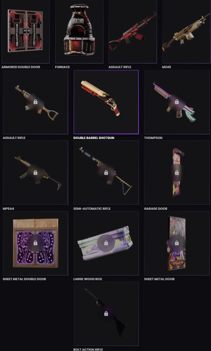This screenshot has width=211, height=351.
Task: Click the lock icon on Semi-Automatic Rifle
Action: click(106, 172)
